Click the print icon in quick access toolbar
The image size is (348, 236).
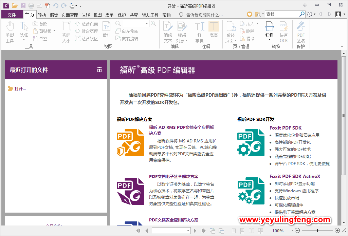click(31, 5)
